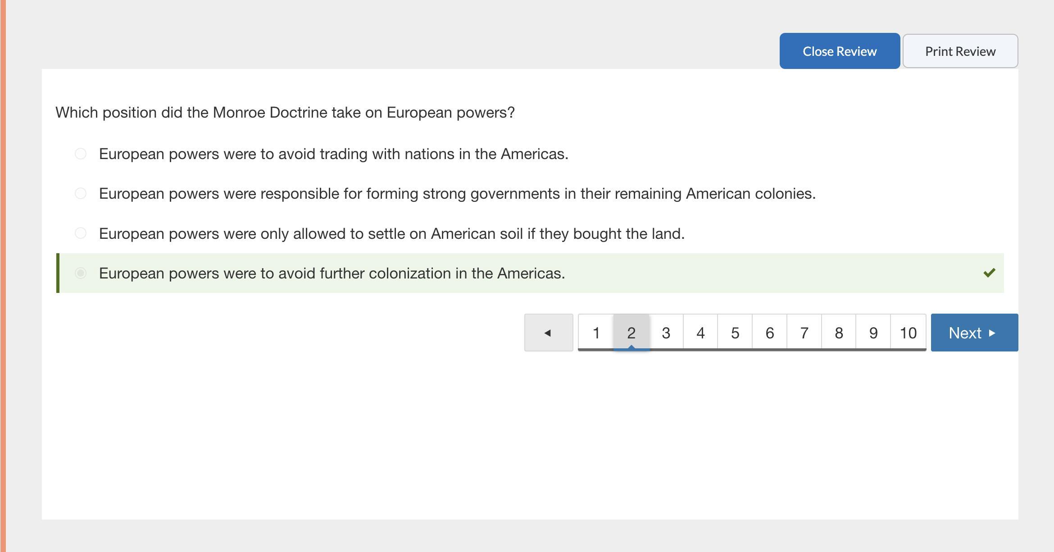This screenshot has height=552, width=1054.
Task: Open question 3
Action: click(x=666, y=333)
